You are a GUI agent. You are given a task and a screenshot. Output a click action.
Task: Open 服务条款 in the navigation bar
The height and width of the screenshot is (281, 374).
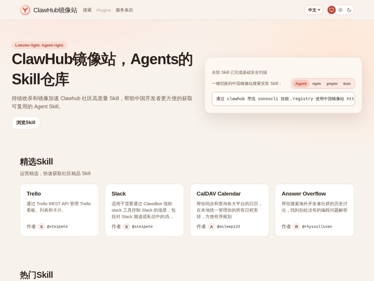(x=124, y=10)
